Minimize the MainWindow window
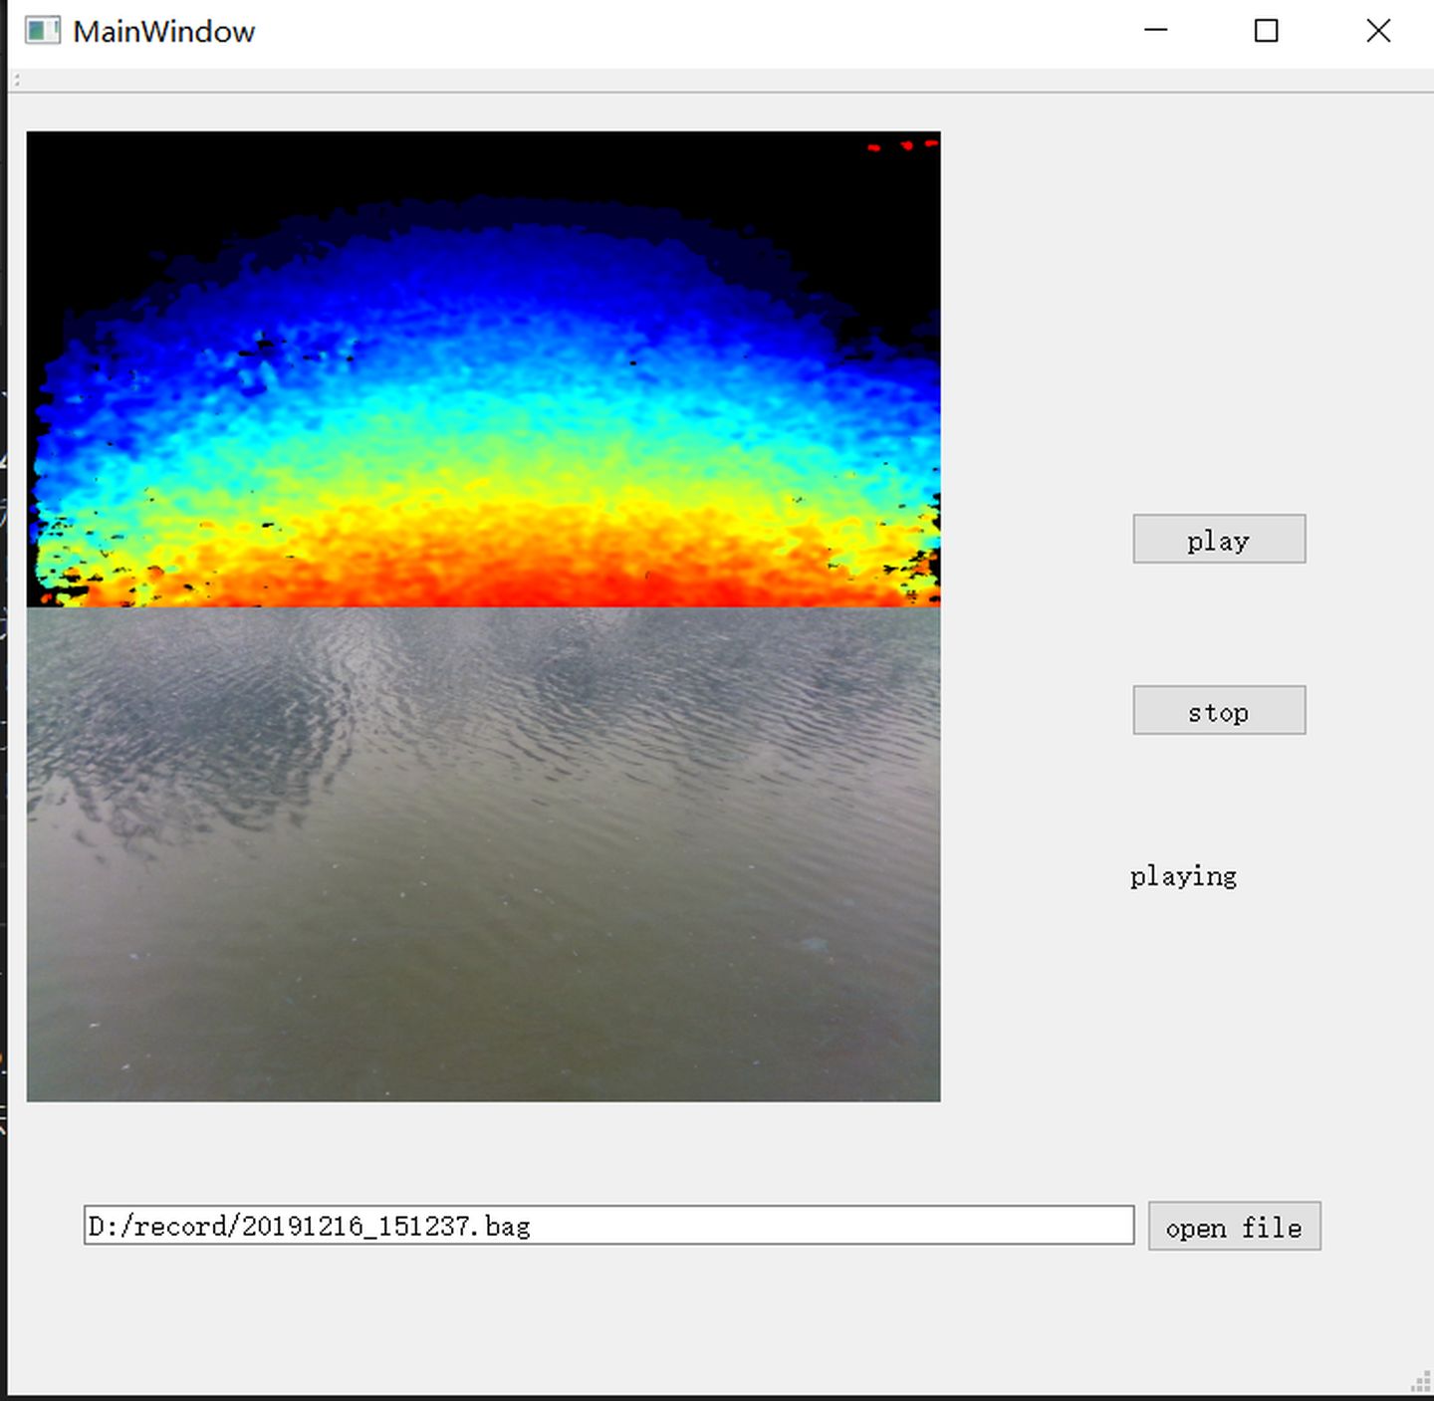 click(1155, 31)
